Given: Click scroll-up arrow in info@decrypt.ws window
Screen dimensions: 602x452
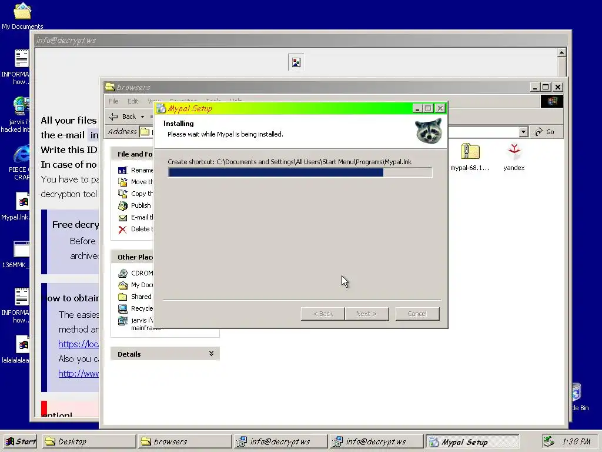Looking at the screenshot, I should tap(561, 52).
